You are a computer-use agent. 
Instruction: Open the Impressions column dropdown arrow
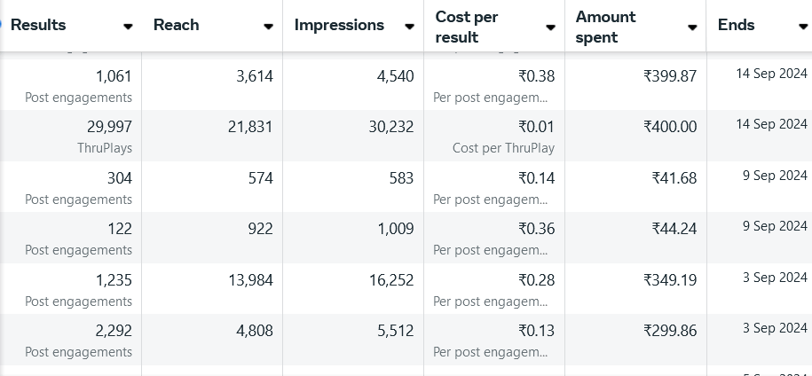pos(409,27)
